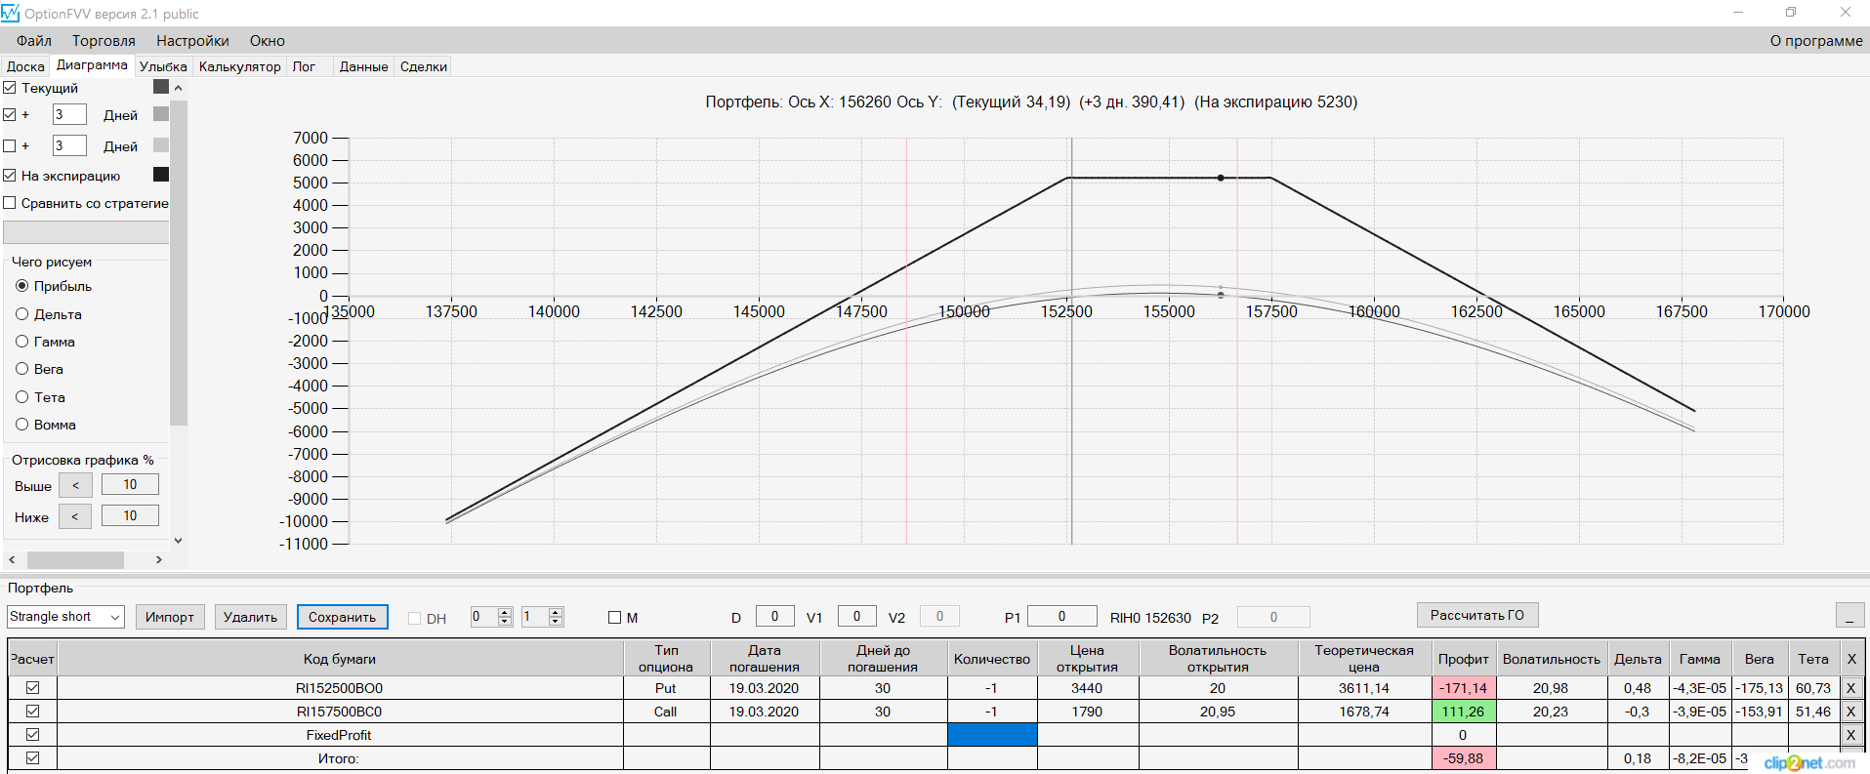Click color swatch of first plus Дней line
1870x774 pixels.
coord(161,114)
